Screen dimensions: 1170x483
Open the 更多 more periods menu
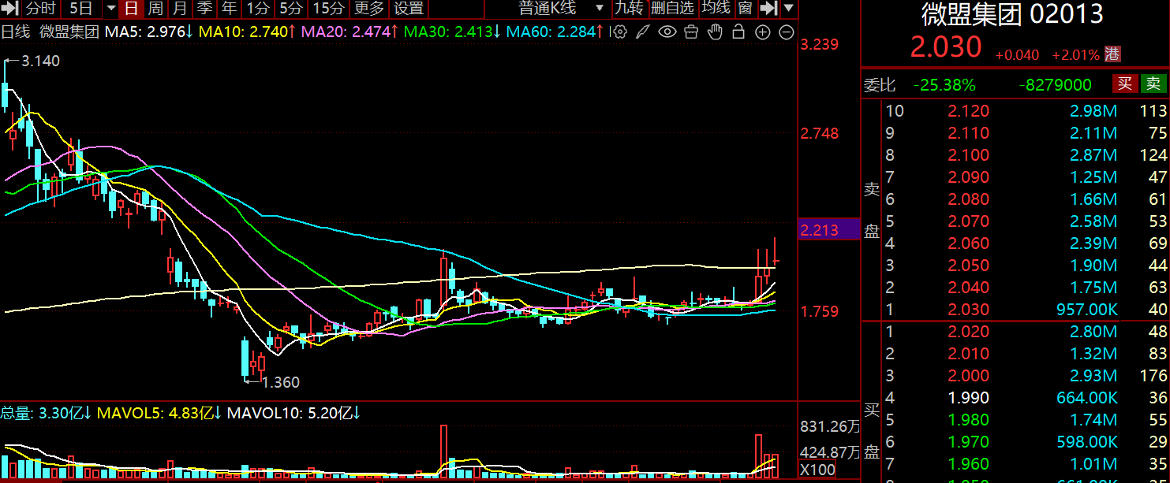point(369,9)
